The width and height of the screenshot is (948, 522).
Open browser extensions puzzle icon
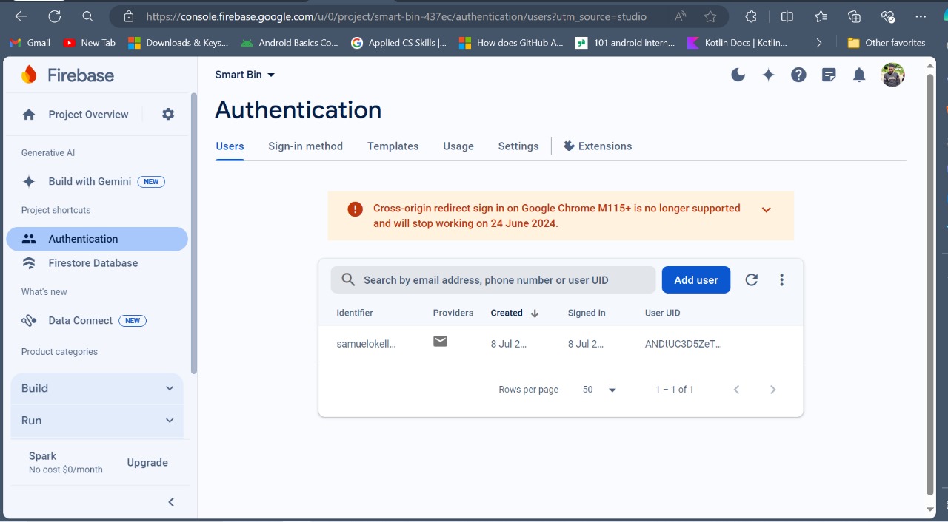(751, 16)
